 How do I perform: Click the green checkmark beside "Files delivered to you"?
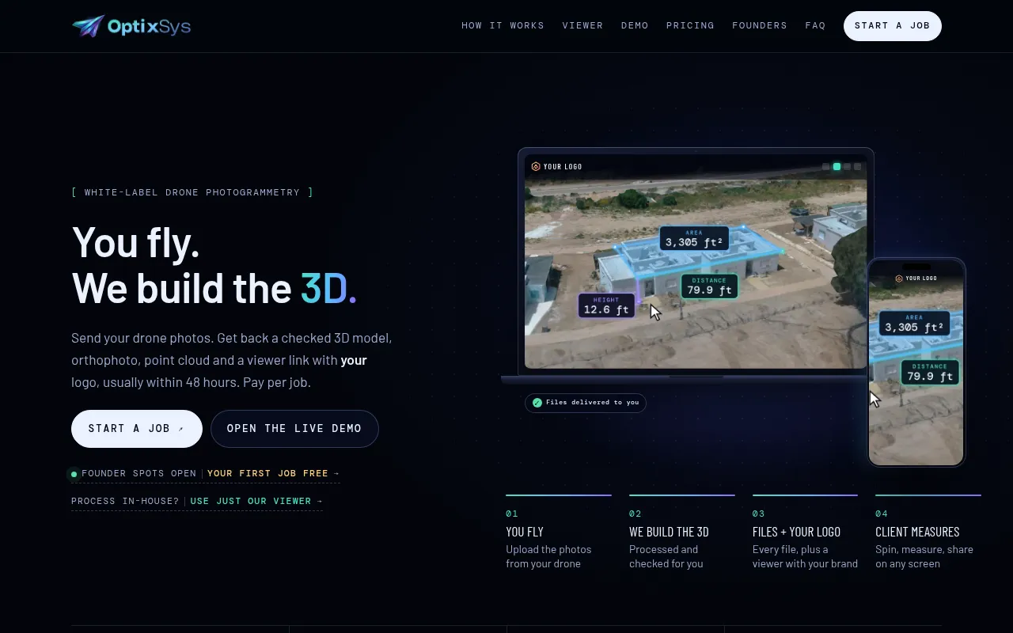click(x=537, y=403)
